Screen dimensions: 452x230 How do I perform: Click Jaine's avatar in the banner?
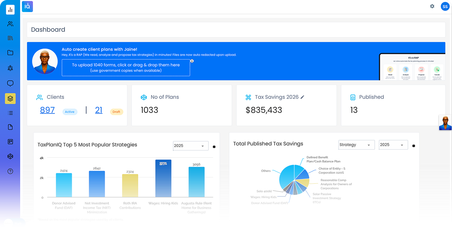45,61
